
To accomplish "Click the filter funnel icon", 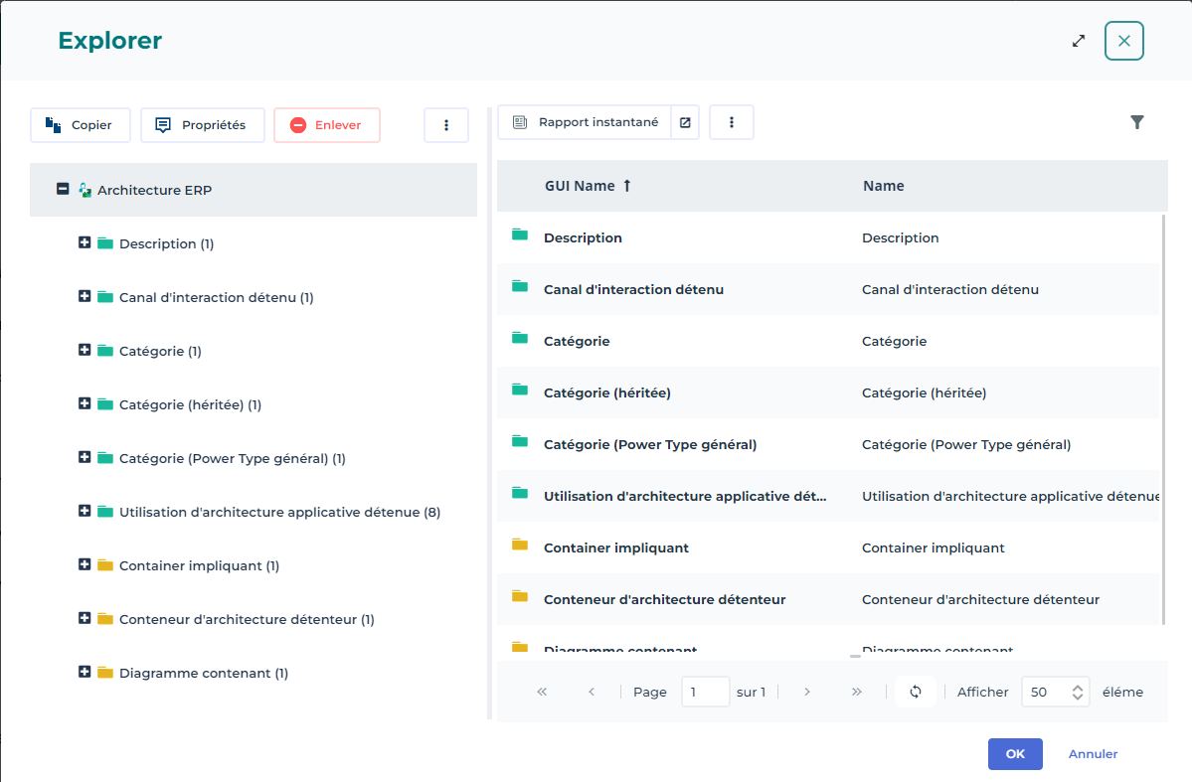I will [x=1137, y=122].
